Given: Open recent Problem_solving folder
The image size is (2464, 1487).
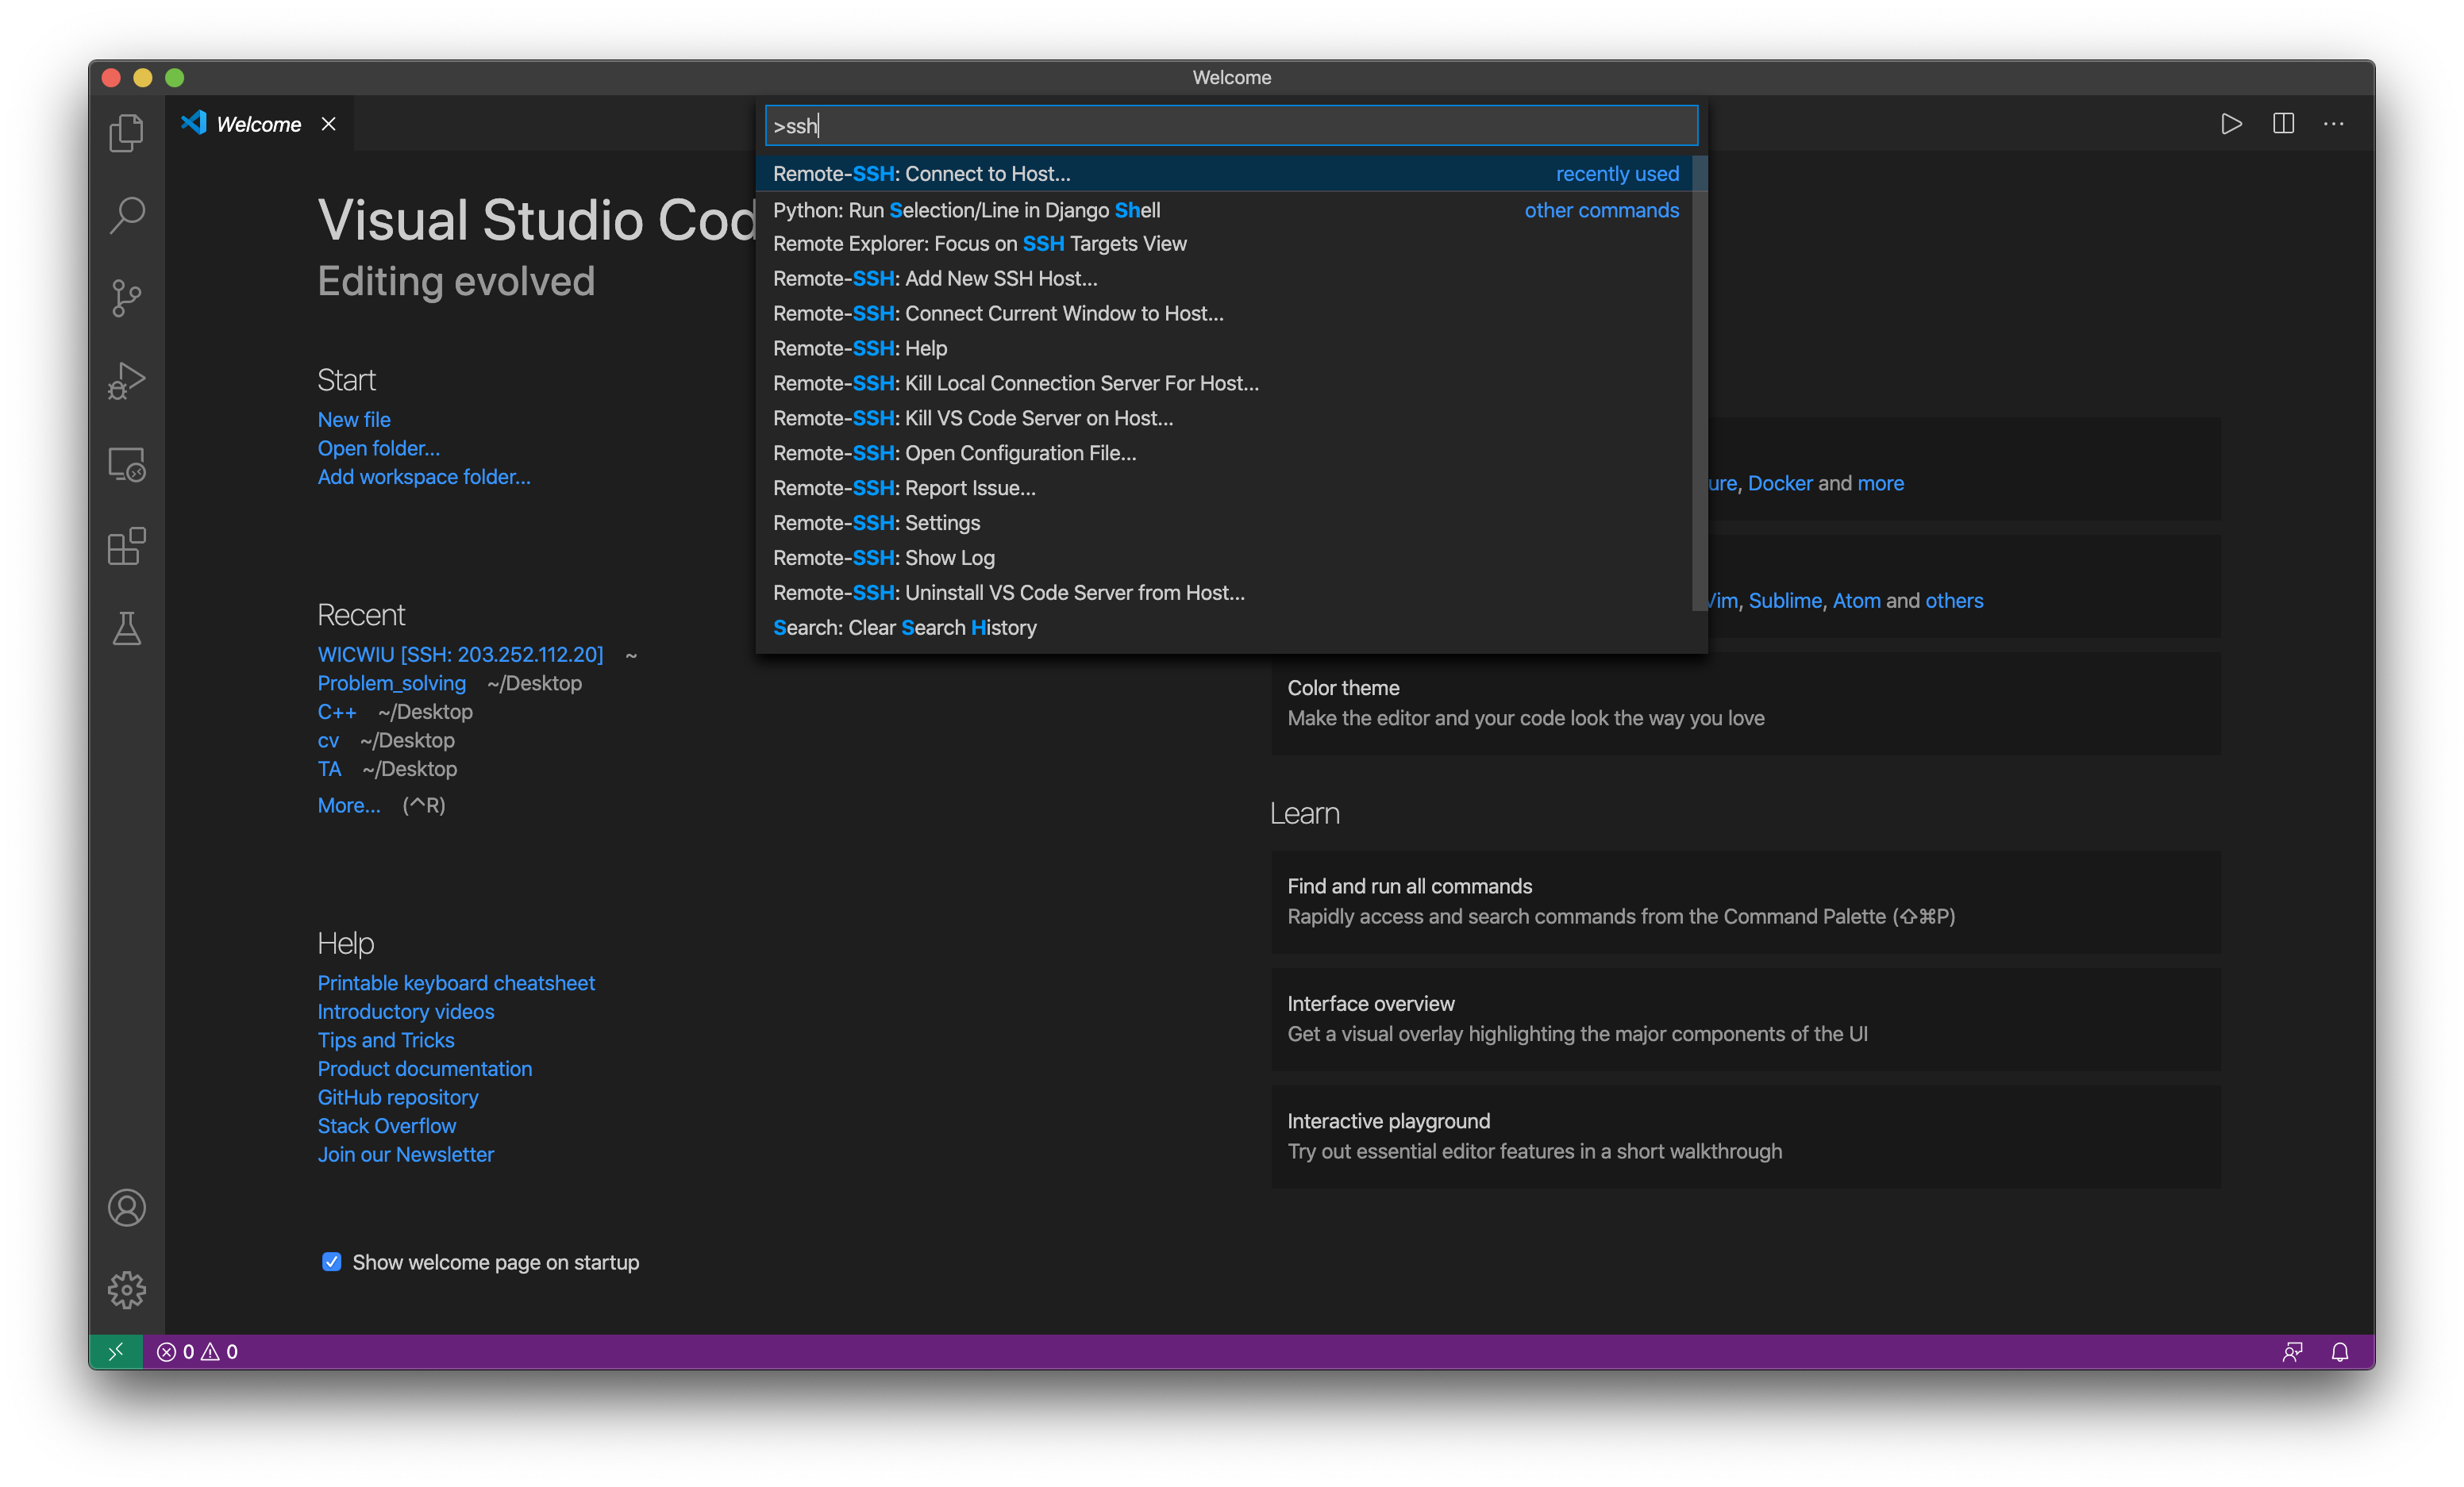Looking at the screenshot, I should point(392,683).
